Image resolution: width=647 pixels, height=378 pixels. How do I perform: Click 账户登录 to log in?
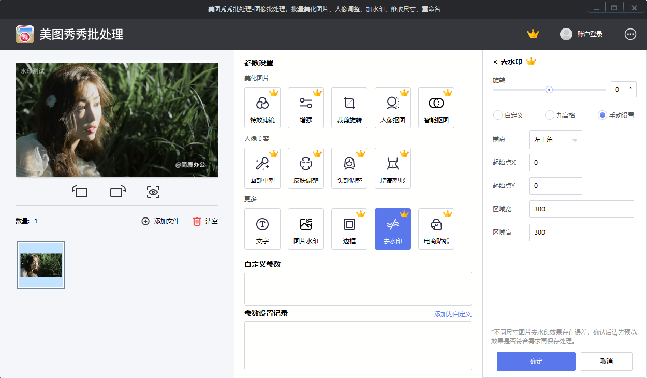click(590, 35)
